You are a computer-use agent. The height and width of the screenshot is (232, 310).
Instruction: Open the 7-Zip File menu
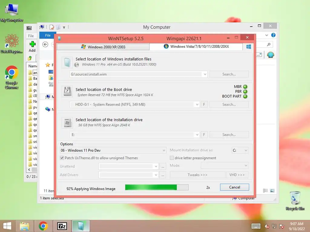[31, 36]
